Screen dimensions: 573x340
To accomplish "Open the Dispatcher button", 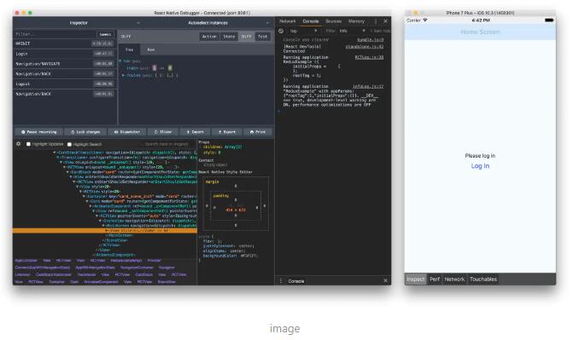I will point(126,132).
